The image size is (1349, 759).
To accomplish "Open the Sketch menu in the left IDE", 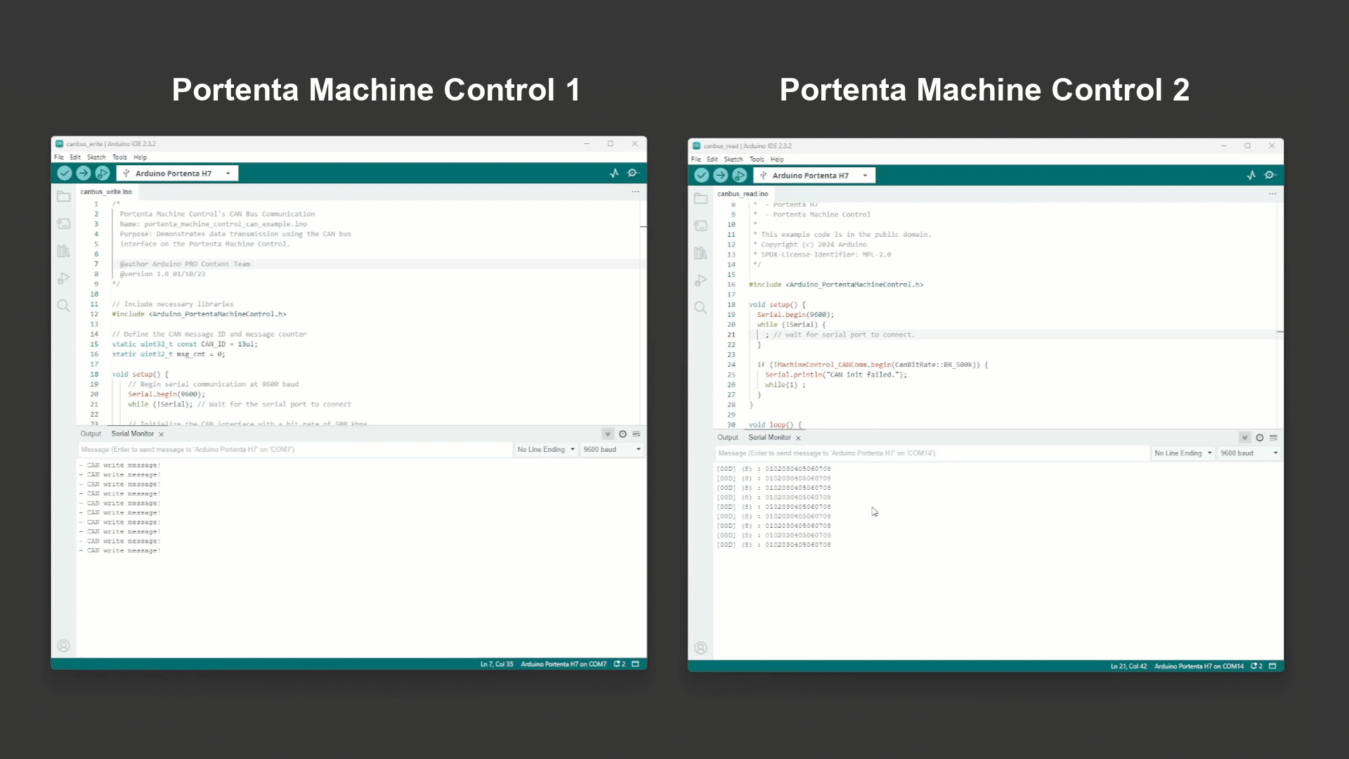I will click(96, 157).
